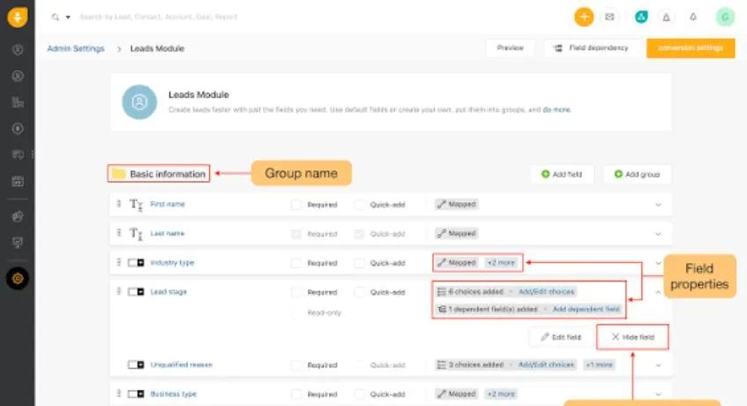Toggle Required for Last name

click(296, 234)
